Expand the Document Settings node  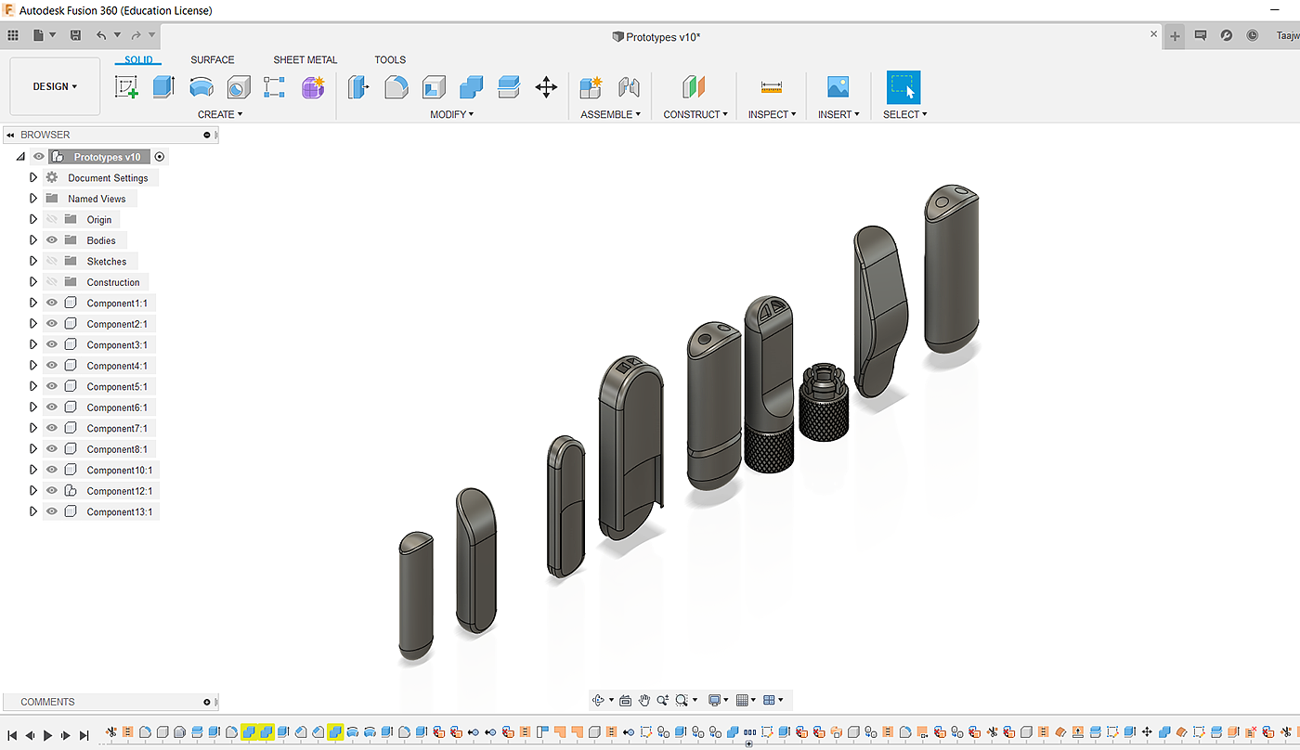tap(33, 177)
